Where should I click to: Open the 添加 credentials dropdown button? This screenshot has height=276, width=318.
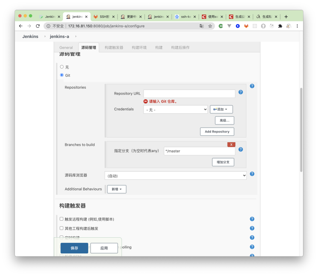tap(221, 109)
